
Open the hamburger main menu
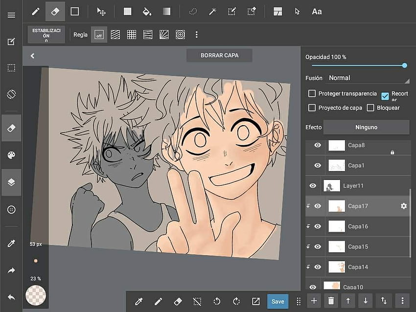(x=11, y=15)
